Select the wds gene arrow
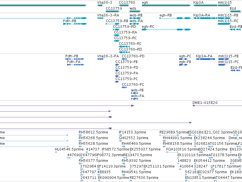The height and width of the screenshot is (182, 242). click(x=135, y=11)
